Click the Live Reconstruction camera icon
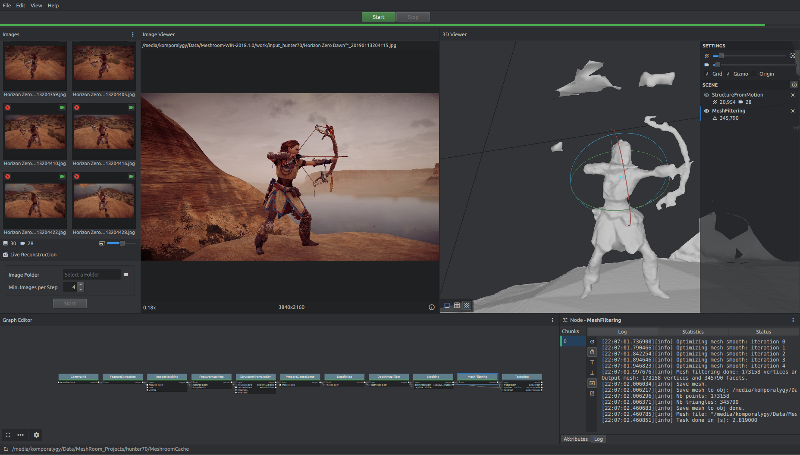800x455 pixels. (x=6, y=255)
